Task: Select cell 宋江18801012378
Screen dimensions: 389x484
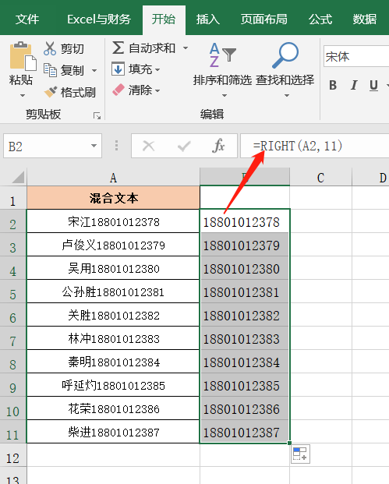Action: 113,221
